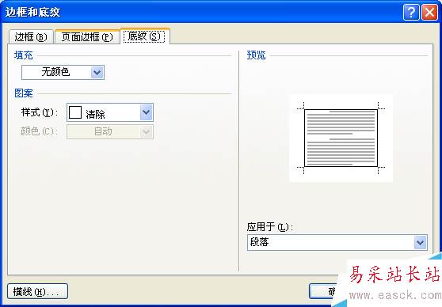Click the 无颜色 fill color field
442x307 pixels.
63,72
